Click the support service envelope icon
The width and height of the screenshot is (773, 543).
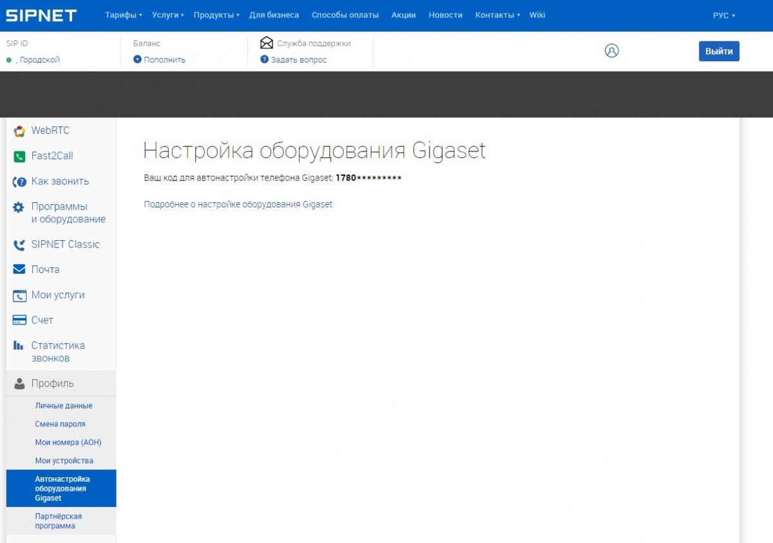click(267, 43)
